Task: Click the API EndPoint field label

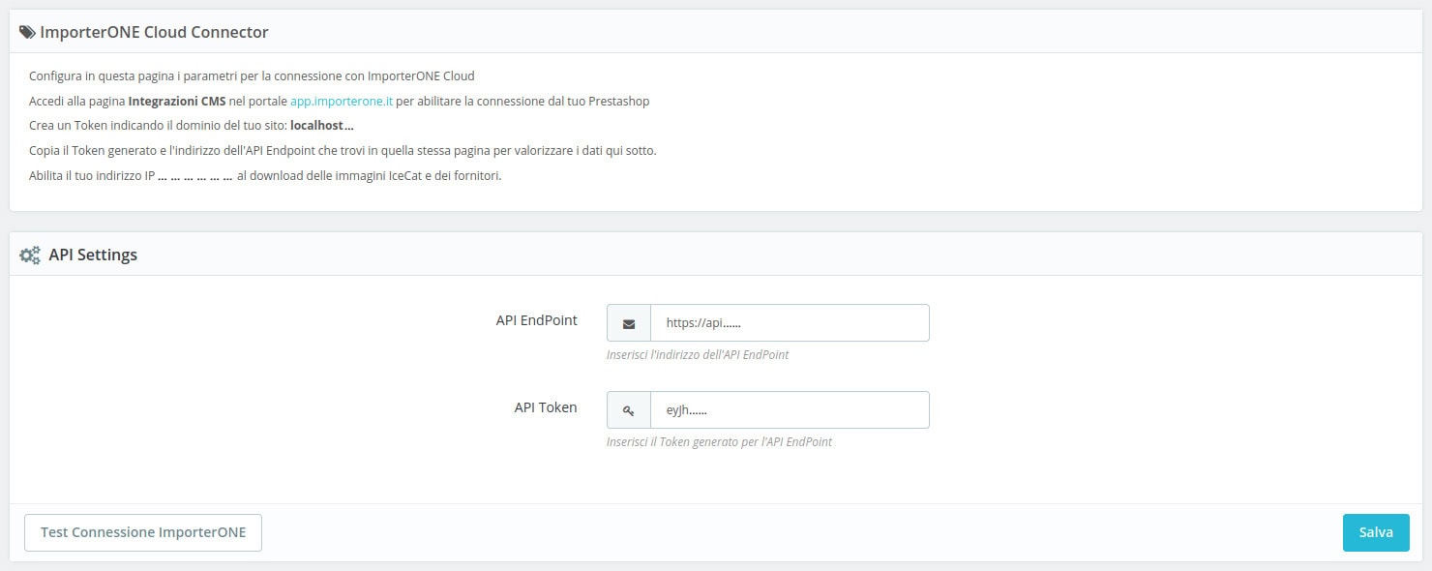Action: click(x=537, y=319)
